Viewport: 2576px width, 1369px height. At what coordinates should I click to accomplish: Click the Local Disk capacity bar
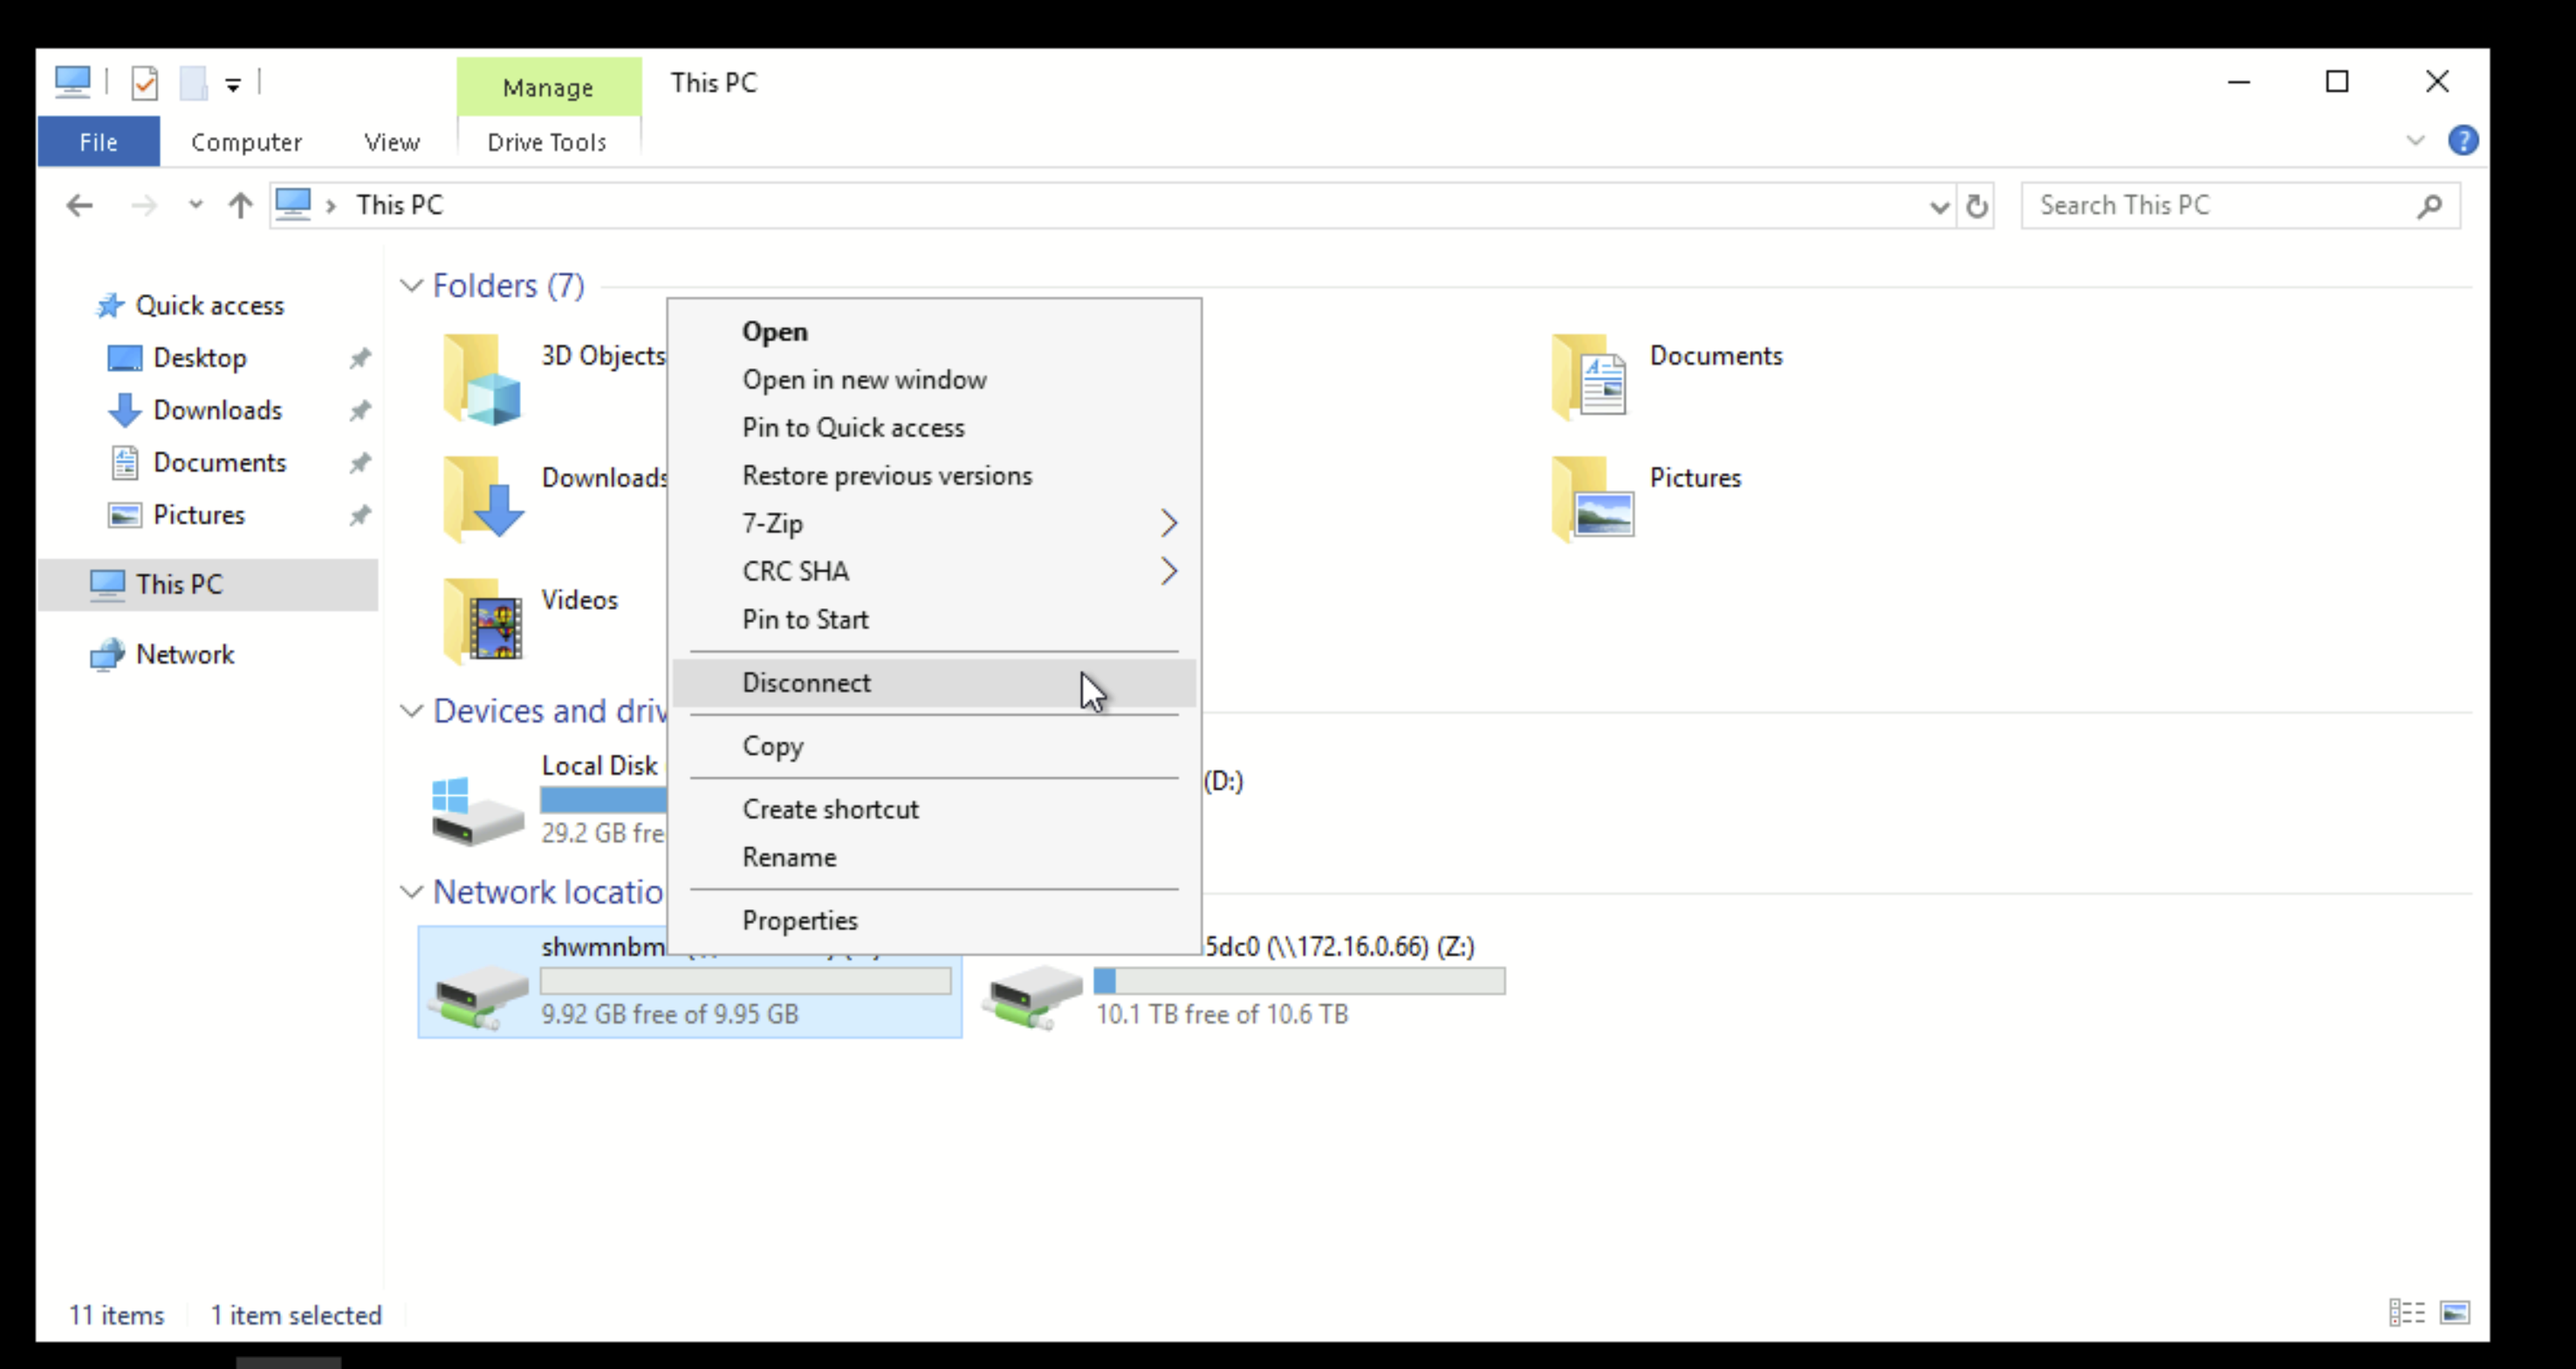tap(601, 800)
